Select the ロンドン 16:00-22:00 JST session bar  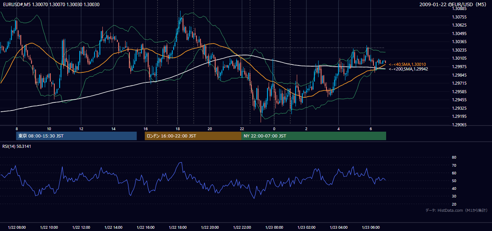pyautogui.click(x=193, y=136)
